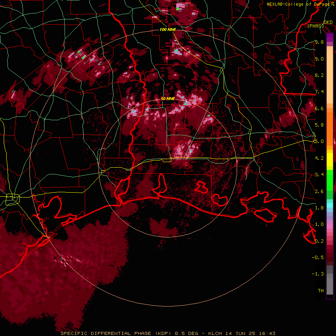This screenshot has width=336, height=336.
Task: Select the 8.2 value on the color scale
Action: pyautogui.click(x=319, y=75)
